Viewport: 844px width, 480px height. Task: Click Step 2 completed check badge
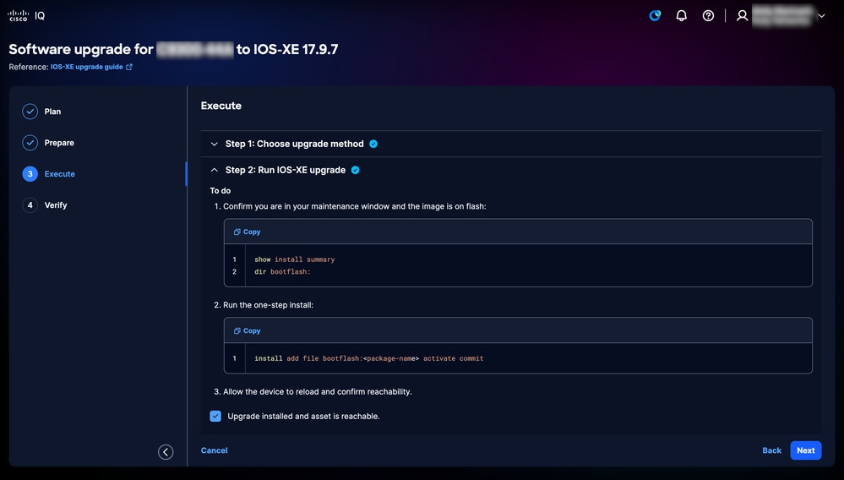355,170
